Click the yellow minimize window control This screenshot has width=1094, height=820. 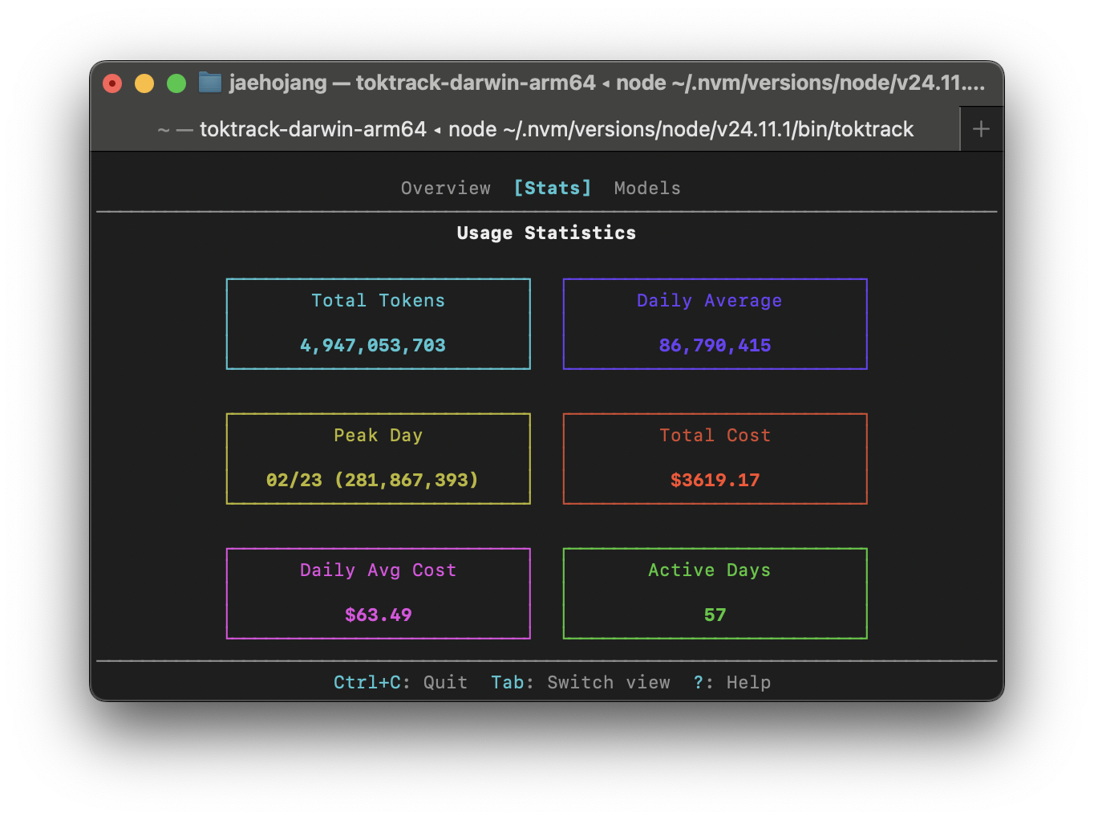coord(144,83)
